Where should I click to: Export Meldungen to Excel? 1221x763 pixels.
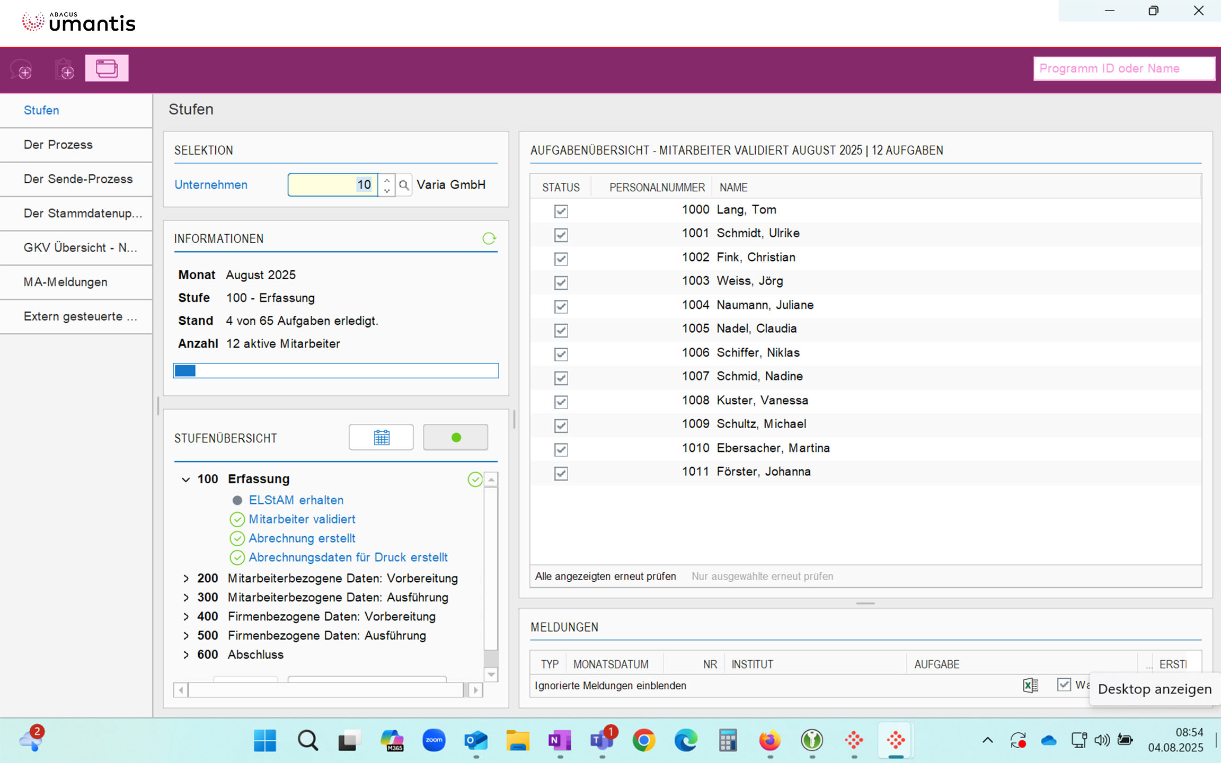[1030, 685]
